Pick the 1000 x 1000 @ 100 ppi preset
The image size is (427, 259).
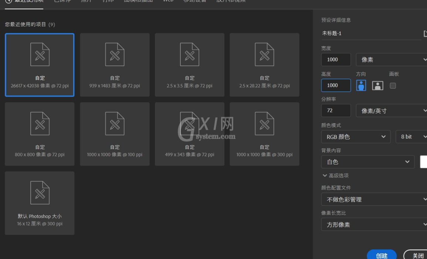(x=115, y=134)
